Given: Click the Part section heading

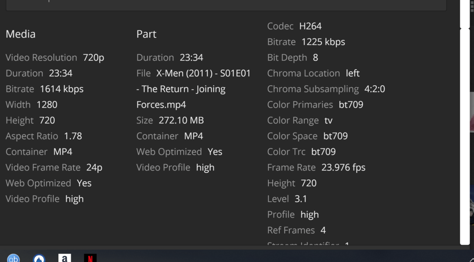Looking at the screenshot, I should [x=146, y=34].
